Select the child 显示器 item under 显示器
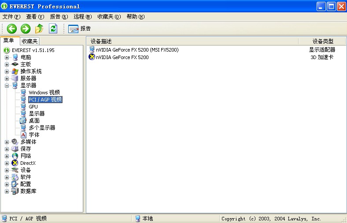Image resolution: width=347 pixels, height=223 pixels. (x=37, y=114)
